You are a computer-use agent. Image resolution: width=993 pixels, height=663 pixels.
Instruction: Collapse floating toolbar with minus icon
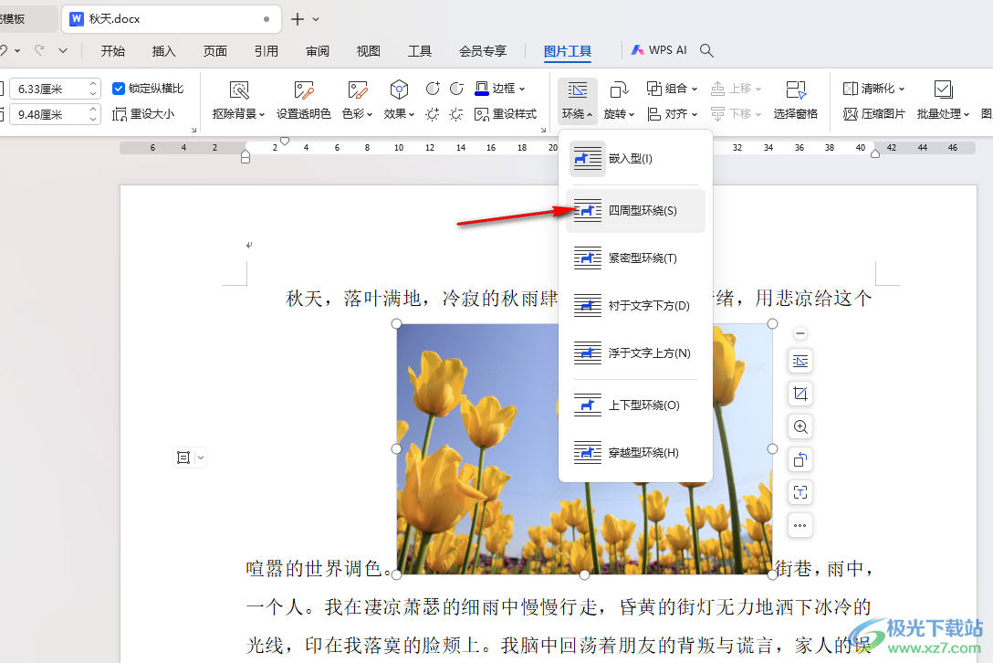point(800,333)
